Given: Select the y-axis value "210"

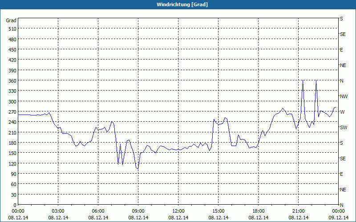Looking at the screenshot, I should pyautogui.click(x=12, y=132).
